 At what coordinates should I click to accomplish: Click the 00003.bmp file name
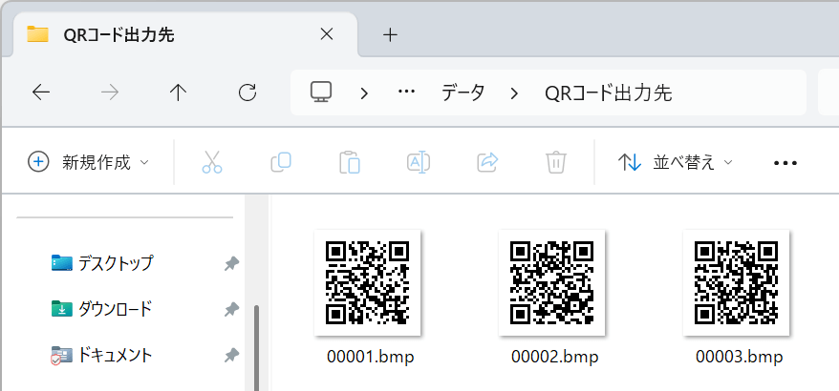pos(740,357)
